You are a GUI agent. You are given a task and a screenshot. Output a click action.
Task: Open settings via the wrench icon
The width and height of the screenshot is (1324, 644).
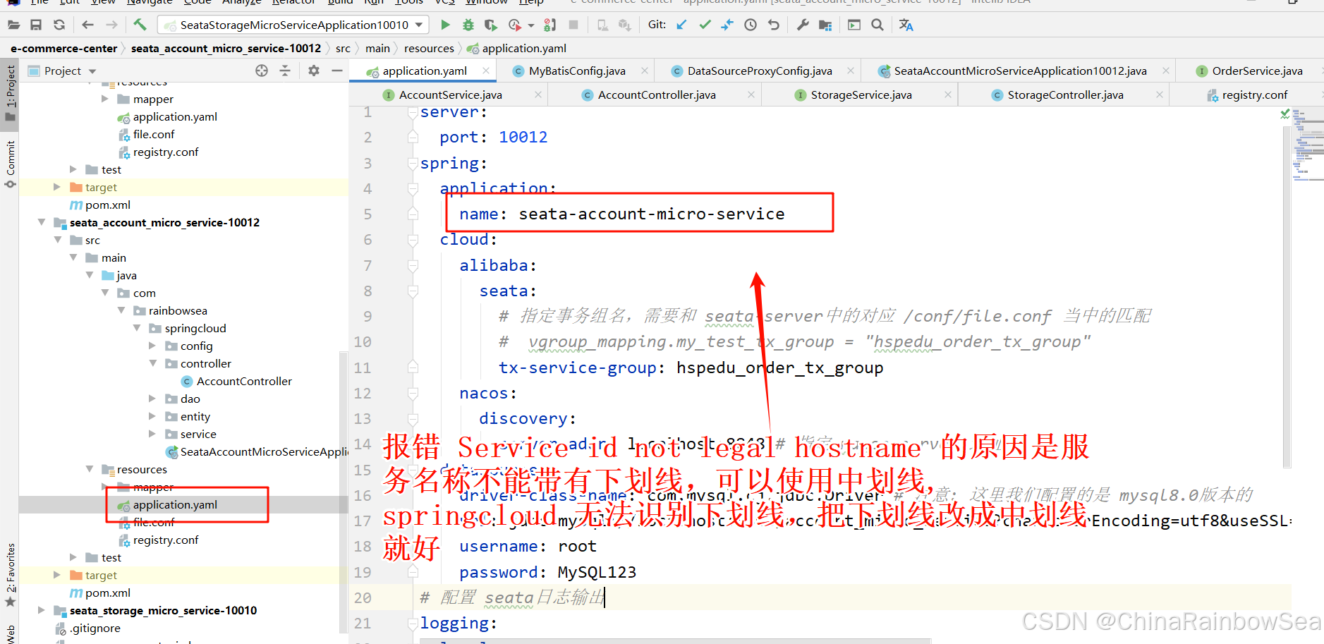point(803,25)
